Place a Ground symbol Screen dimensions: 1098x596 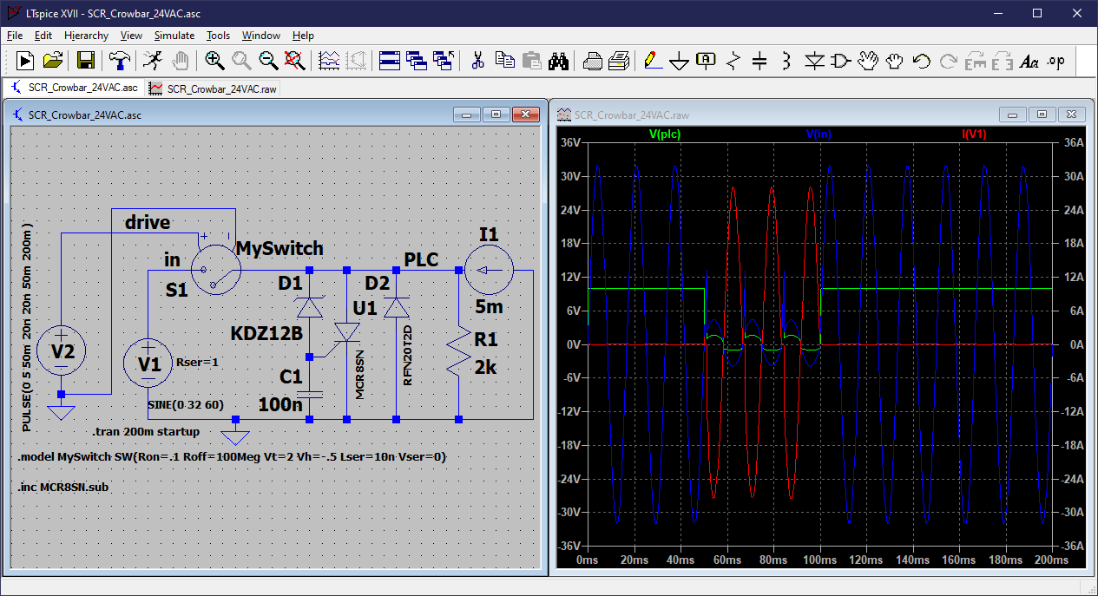(680, 61)
